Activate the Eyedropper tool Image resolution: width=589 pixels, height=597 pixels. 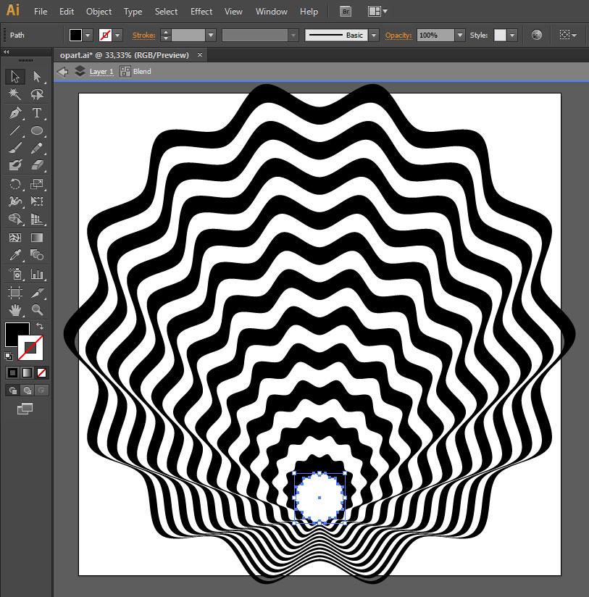point(15,256)
